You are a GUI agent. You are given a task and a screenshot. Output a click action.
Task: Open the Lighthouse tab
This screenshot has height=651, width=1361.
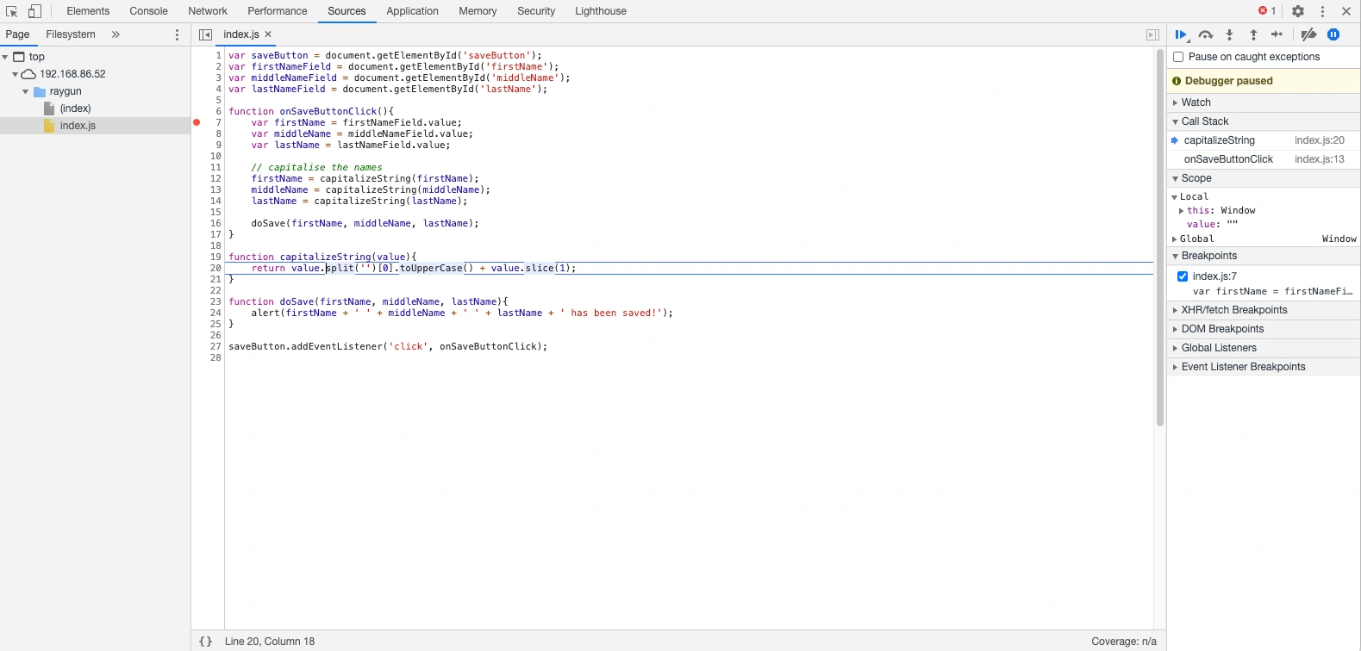(601, 11)
